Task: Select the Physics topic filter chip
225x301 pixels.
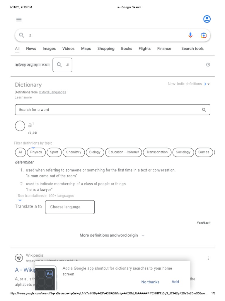Action: click(36, 152)
